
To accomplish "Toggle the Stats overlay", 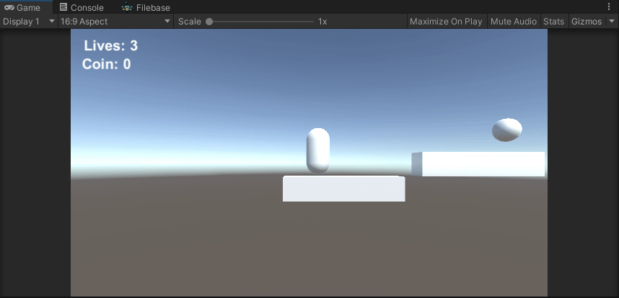I will tap(553, 22).
